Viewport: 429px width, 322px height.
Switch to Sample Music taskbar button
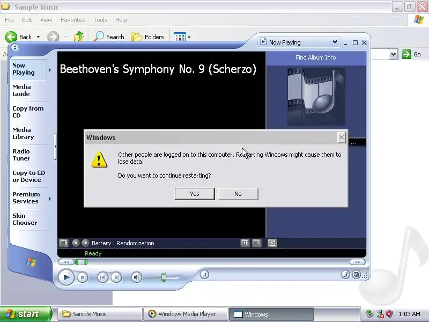[100, 314]
